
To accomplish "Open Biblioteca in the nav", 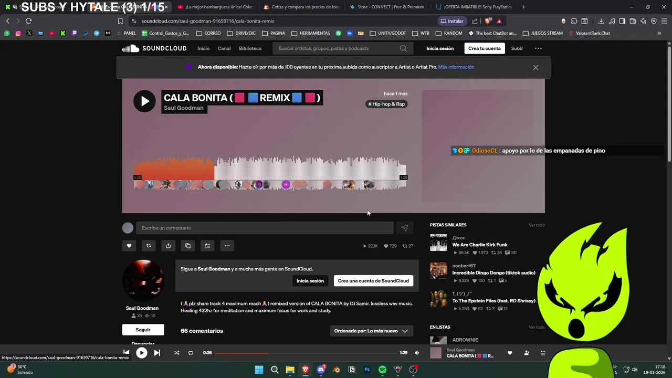I will [250, 48].
